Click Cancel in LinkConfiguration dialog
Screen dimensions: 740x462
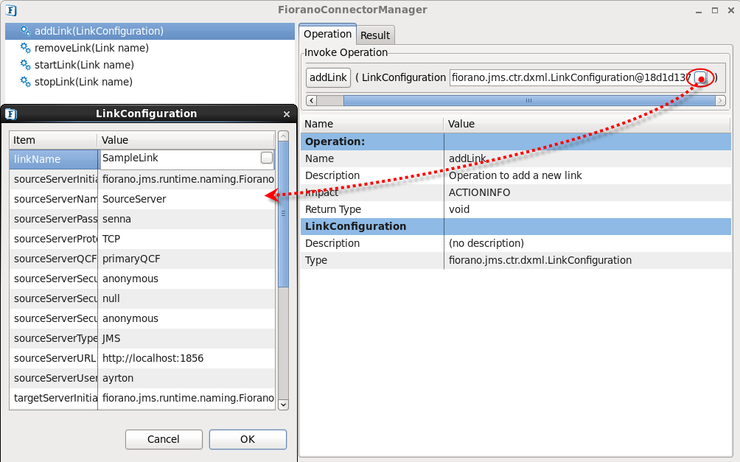point(164,439)
